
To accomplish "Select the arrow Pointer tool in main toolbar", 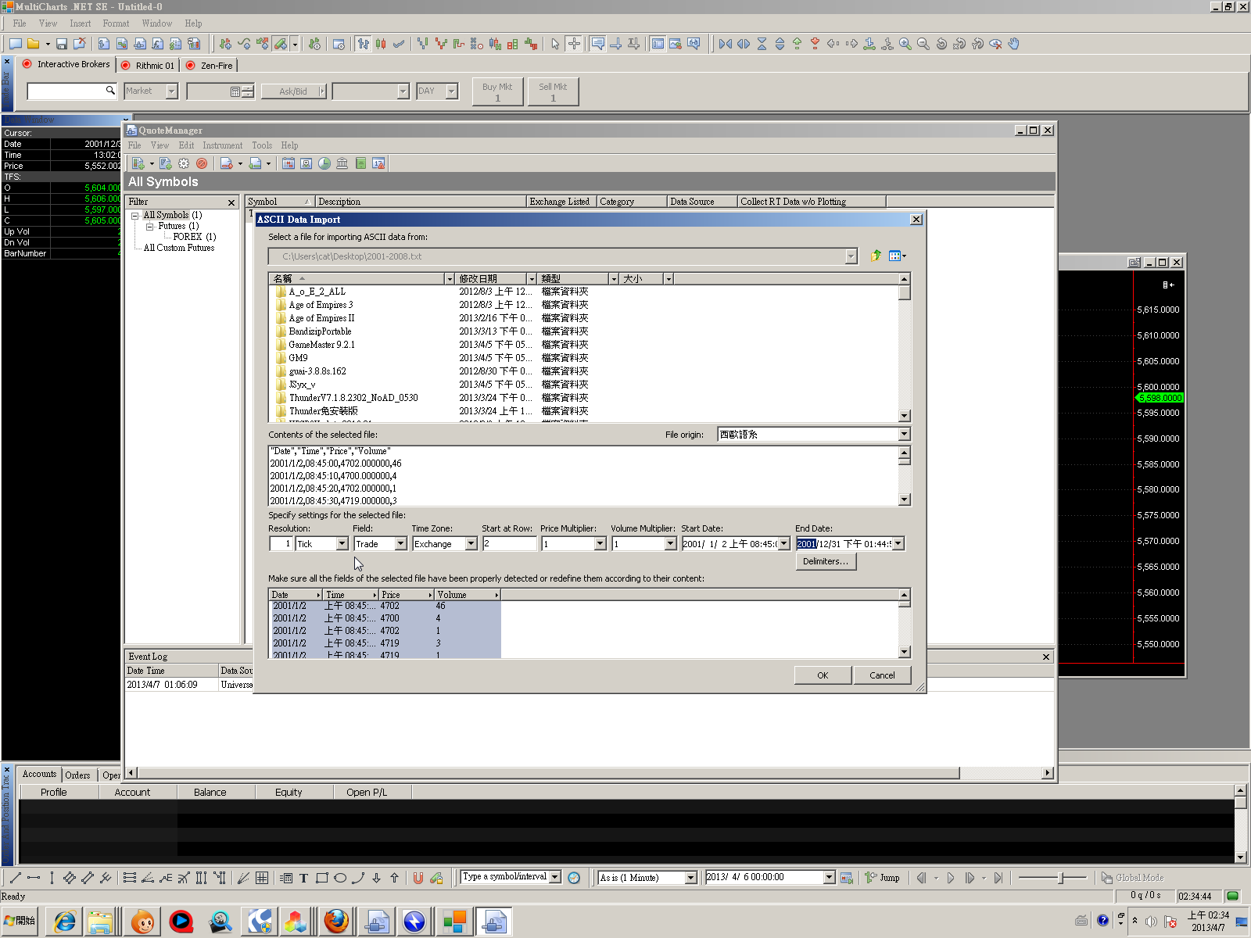I will pyautogui.click(x=555, y=44).
